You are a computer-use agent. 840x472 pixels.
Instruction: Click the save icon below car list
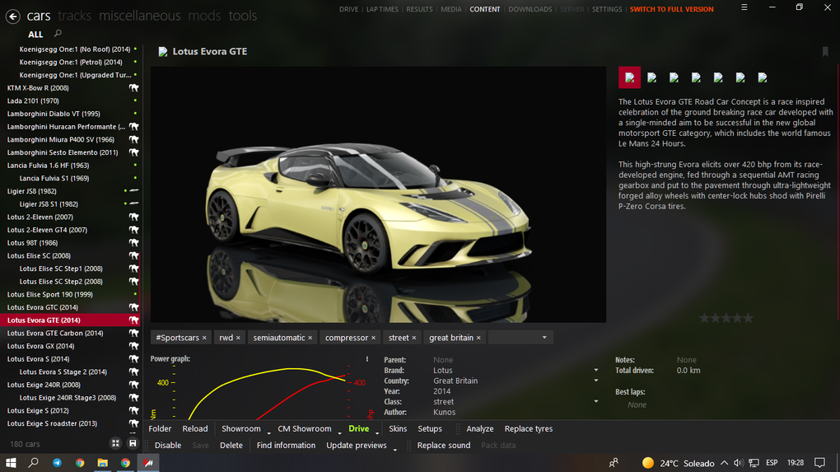tap(133, 444)
